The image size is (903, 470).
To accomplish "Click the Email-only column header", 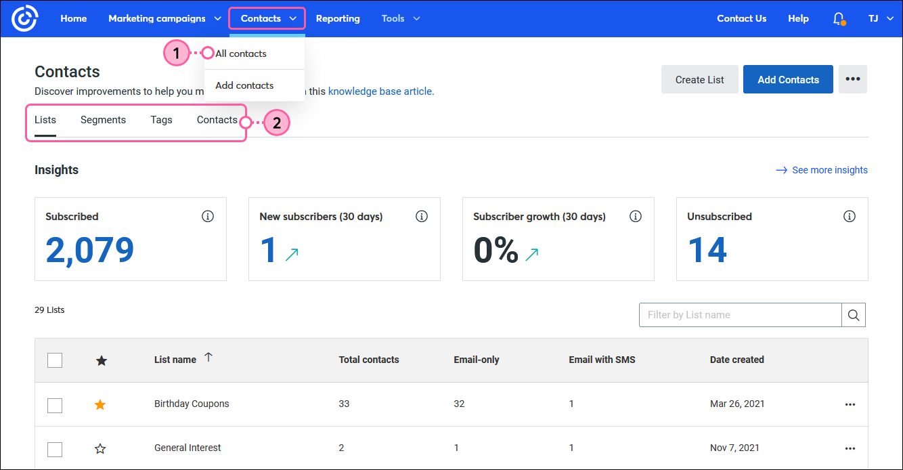I will pyautogui.click(x=477, y=360).
